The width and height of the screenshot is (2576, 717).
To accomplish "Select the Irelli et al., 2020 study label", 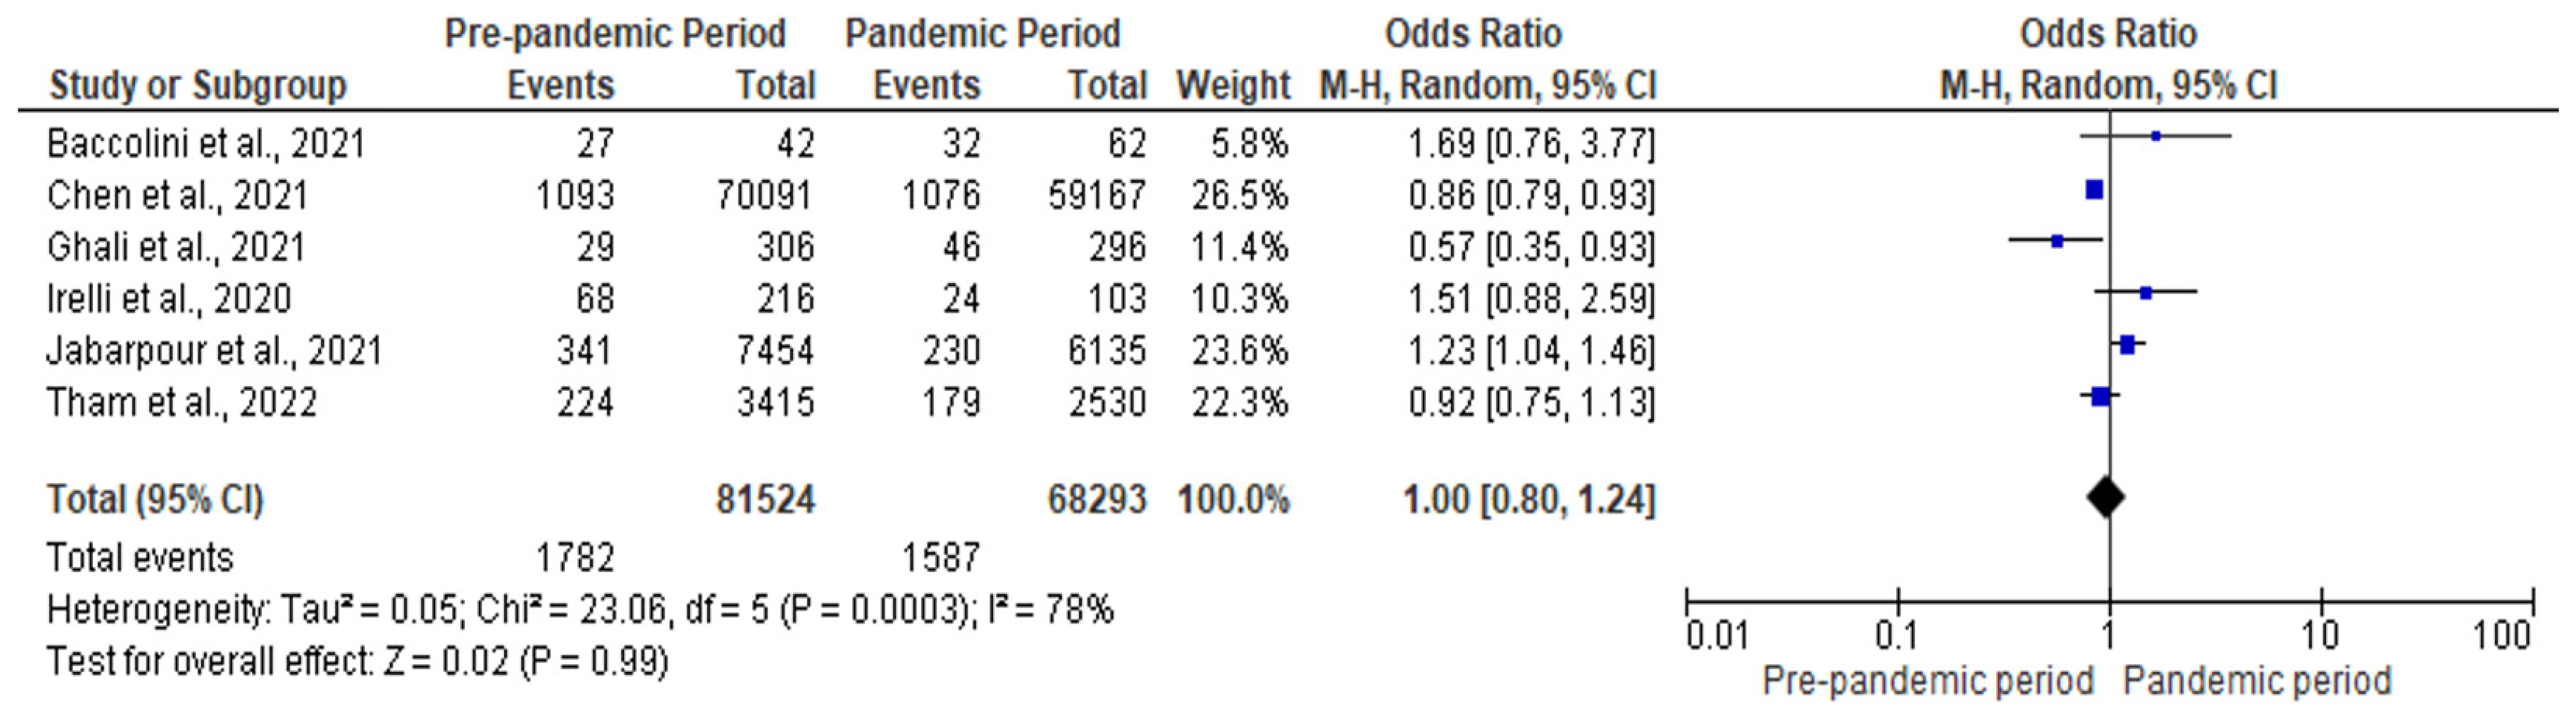I will tap(169, 298).
